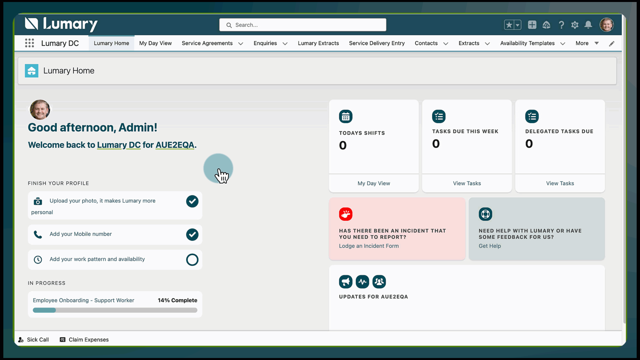Open the Service Delivery Entry tab

(377, 43)
